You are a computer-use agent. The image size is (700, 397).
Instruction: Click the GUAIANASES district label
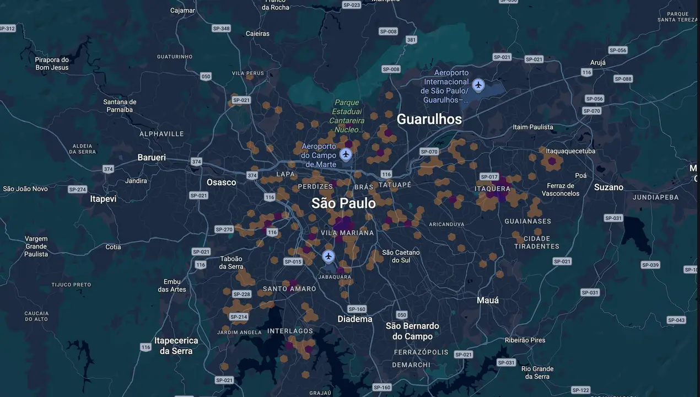(527, 221)
